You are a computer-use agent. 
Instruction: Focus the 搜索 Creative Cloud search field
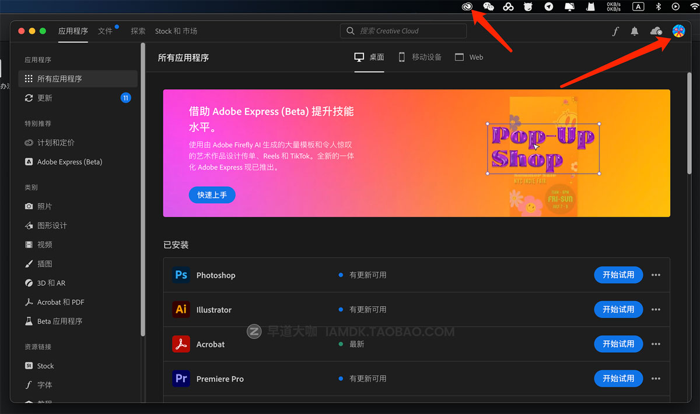click(403, 31)
